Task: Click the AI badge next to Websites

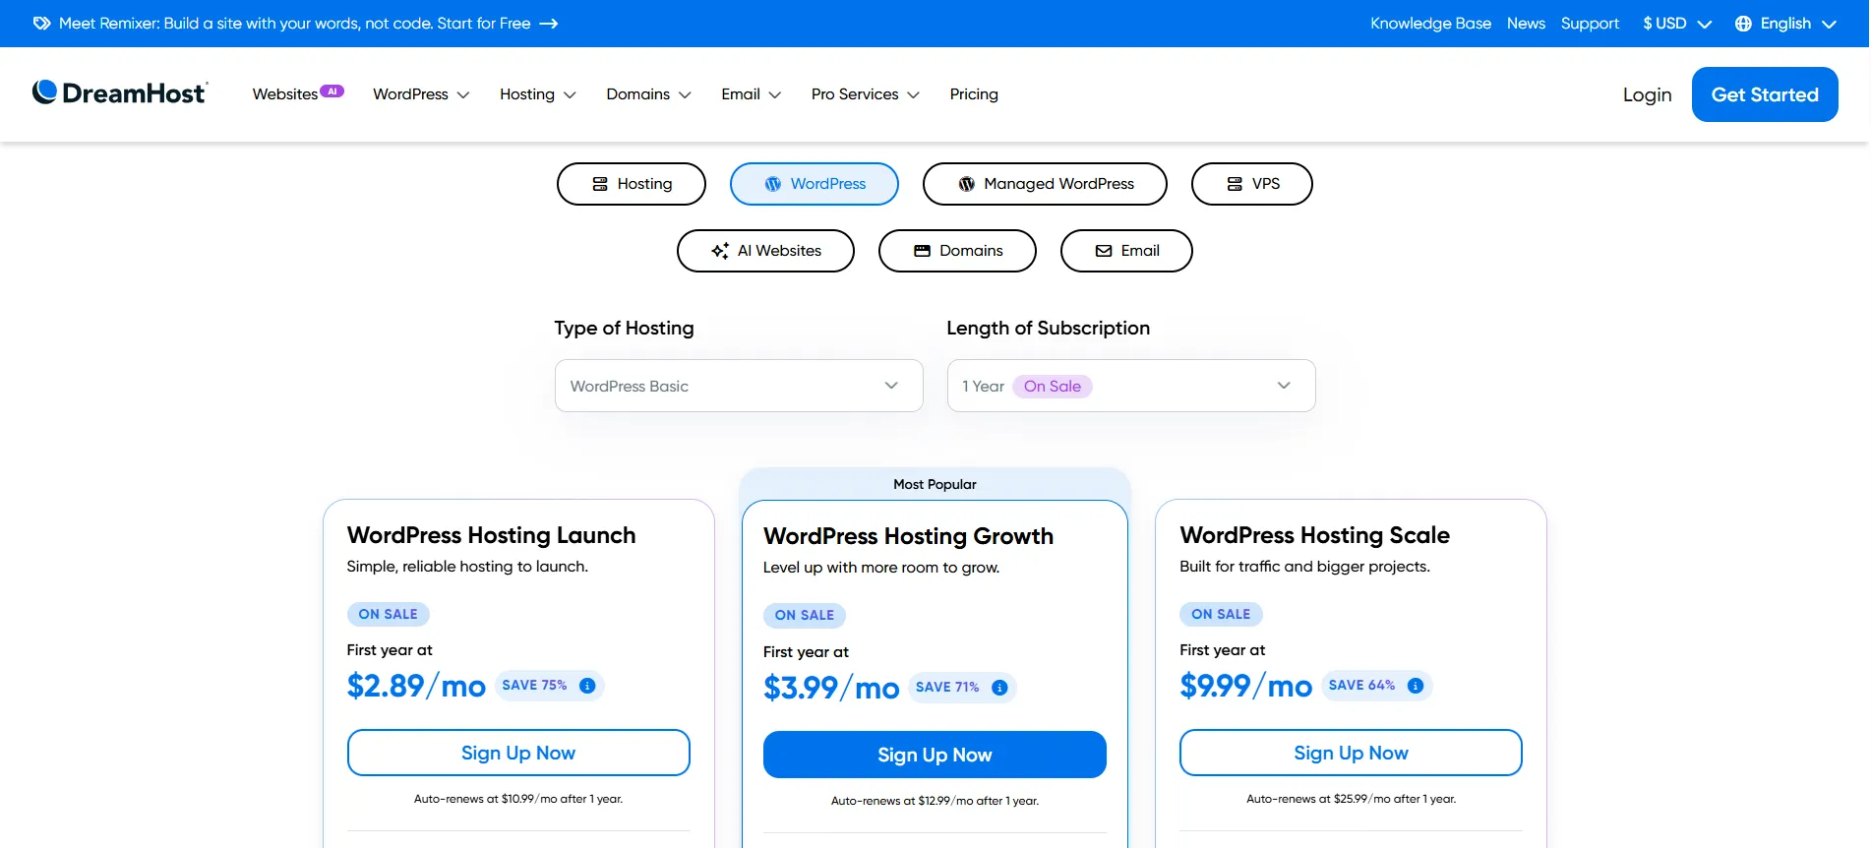Action: [x=332, y=91]
